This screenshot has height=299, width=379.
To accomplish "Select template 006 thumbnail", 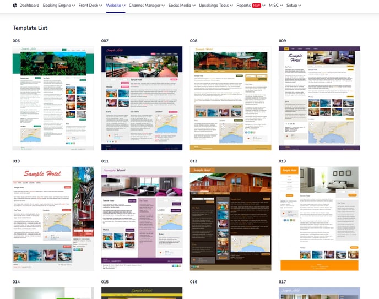I will [x=53, y=99].
